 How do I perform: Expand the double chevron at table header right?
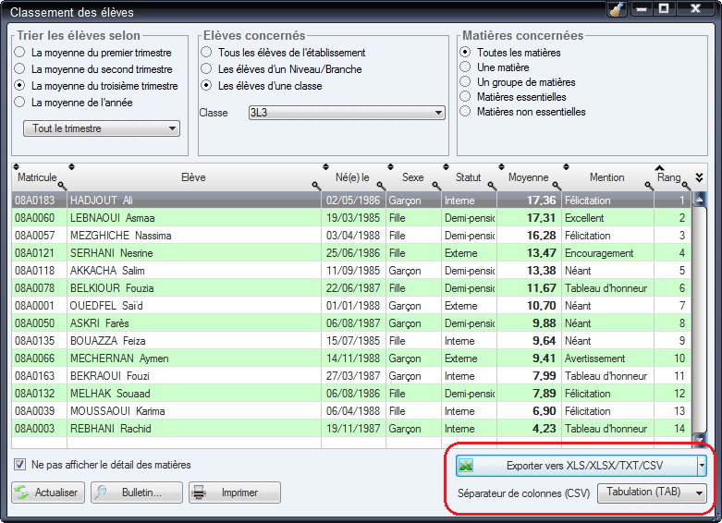click(x=700, y=177)
